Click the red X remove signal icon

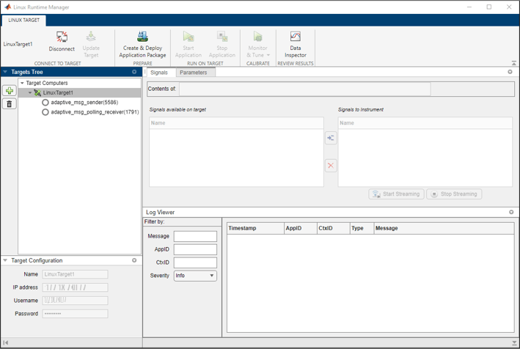click(x=331, y=166)
